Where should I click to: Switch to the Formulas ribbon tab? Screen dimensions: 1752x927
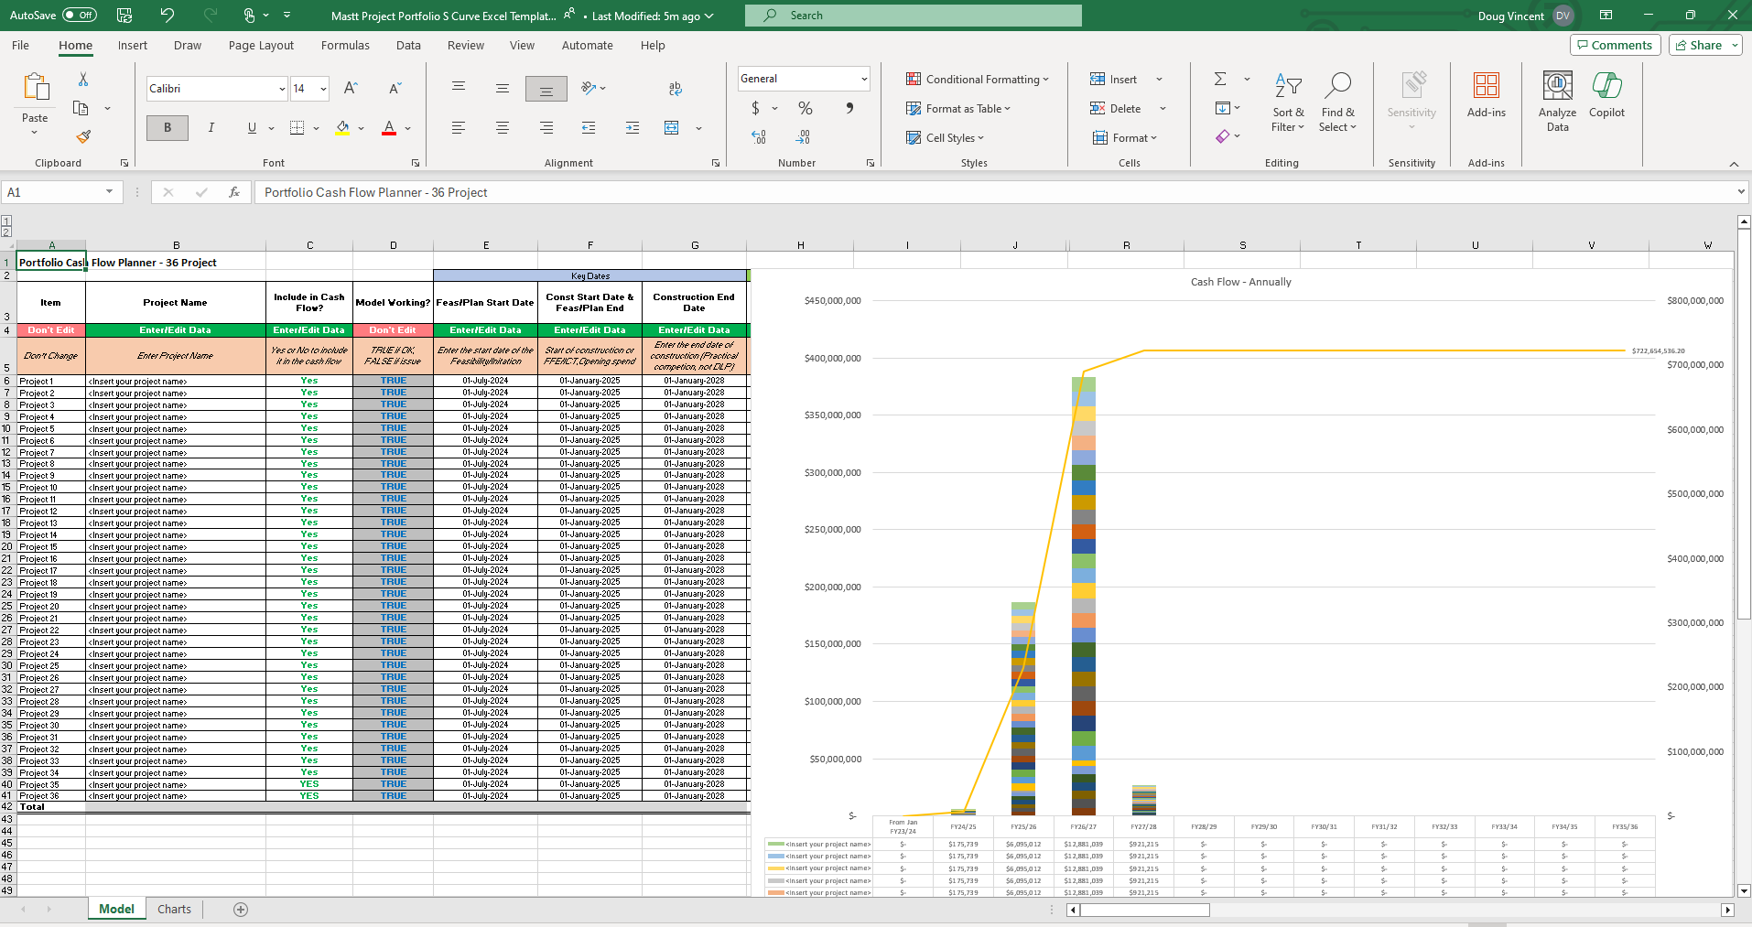pos(345,45)
